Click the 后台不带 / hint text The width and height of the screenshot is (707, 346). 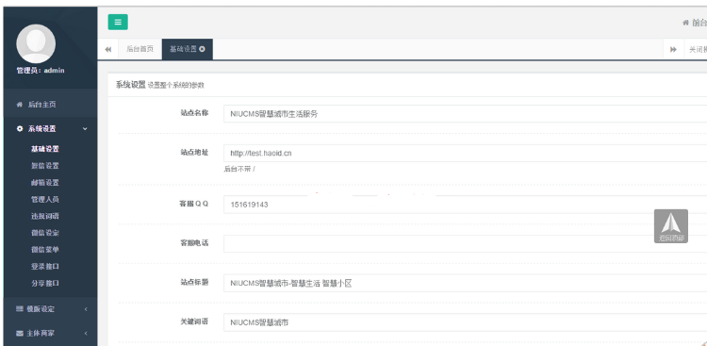click(x=239, y=170)
